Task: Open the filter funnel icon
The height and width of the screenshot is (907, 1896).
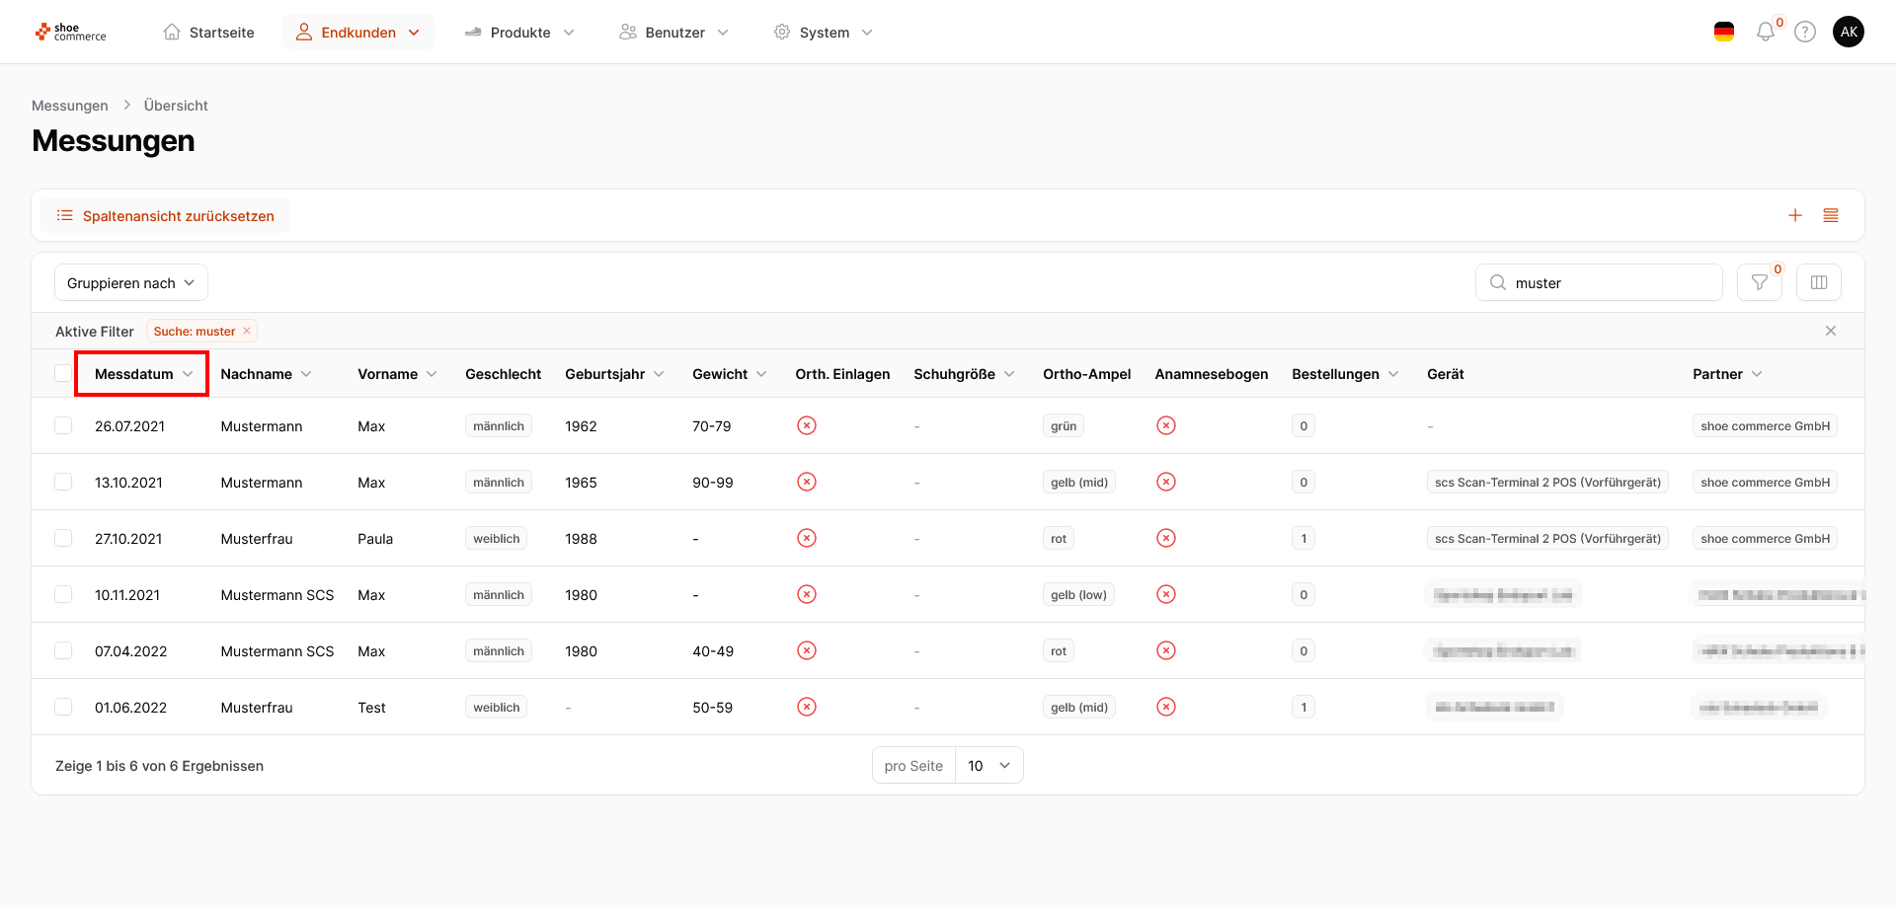Action: tap(1759, 283)
